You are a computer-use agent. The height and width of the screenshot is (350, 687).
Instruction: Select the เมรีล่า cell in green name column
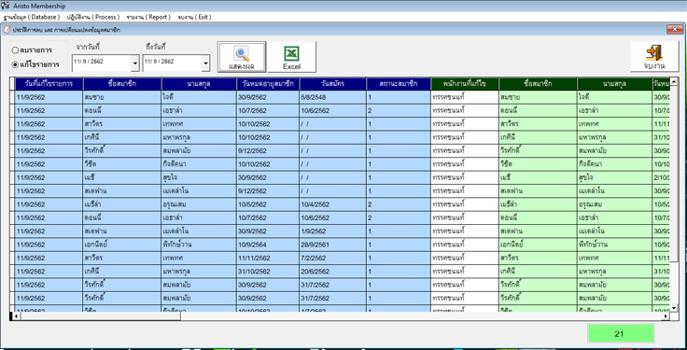click(x=538, y=204)
